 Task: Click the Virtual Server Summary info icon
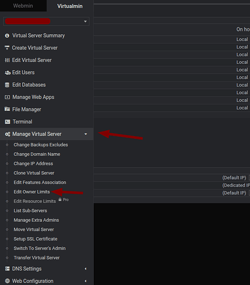pyautogui.click(x=7, y=35)
